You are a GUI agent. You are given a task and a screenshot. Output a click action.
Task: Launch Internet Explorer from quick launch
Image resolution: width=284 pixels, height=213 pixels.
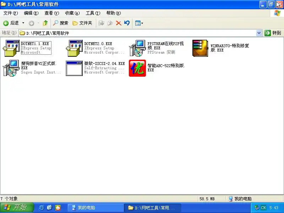coord(41,208)
